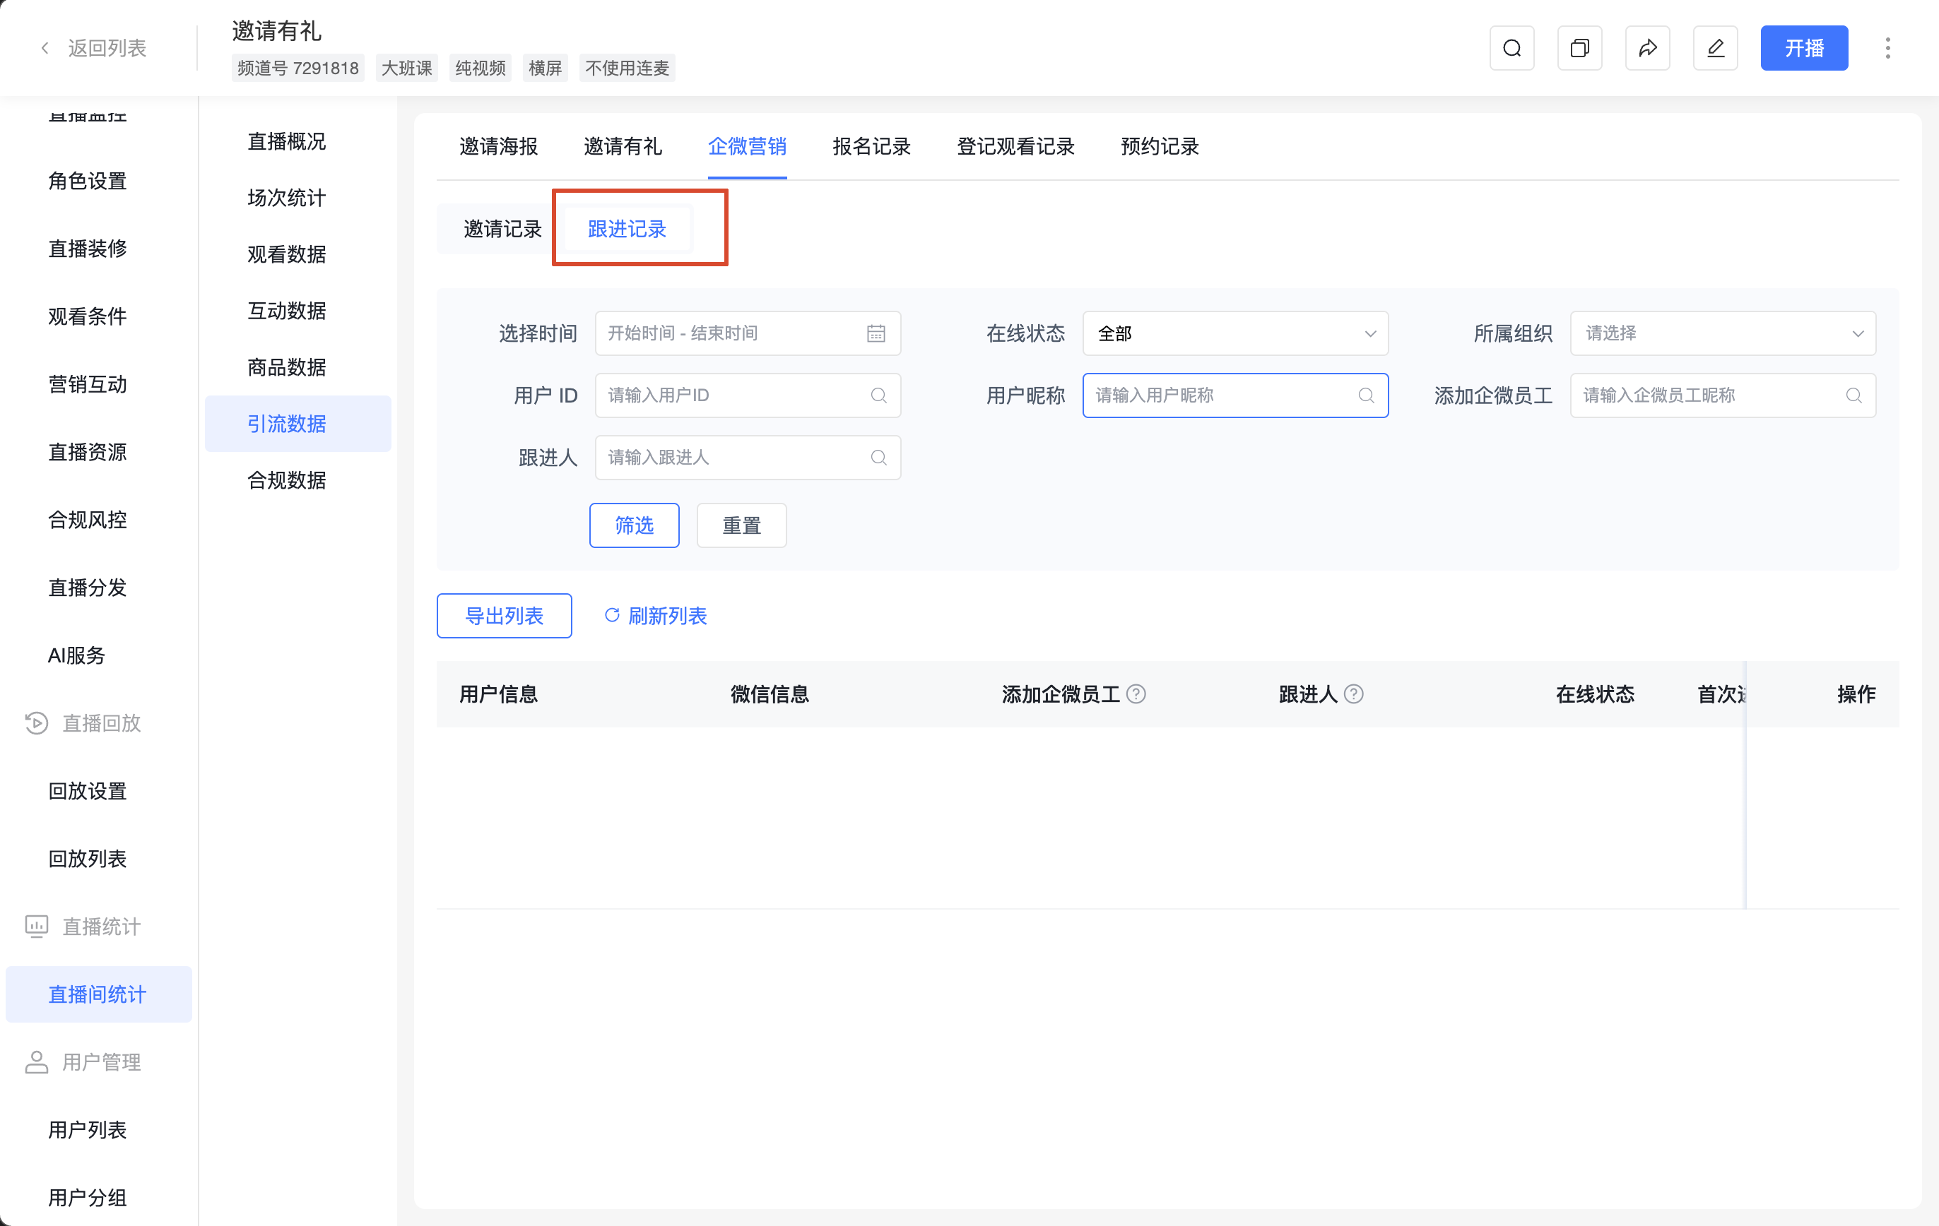
Task: Open the 登记观看记录 tab
Action: click(1015, 146)
